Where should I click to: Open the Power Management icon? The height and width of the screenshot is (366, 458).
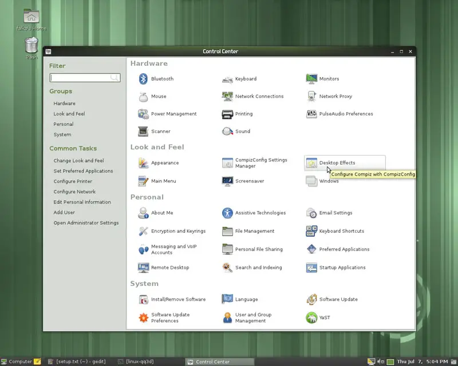pyautogui.click(x=143, y=114)
